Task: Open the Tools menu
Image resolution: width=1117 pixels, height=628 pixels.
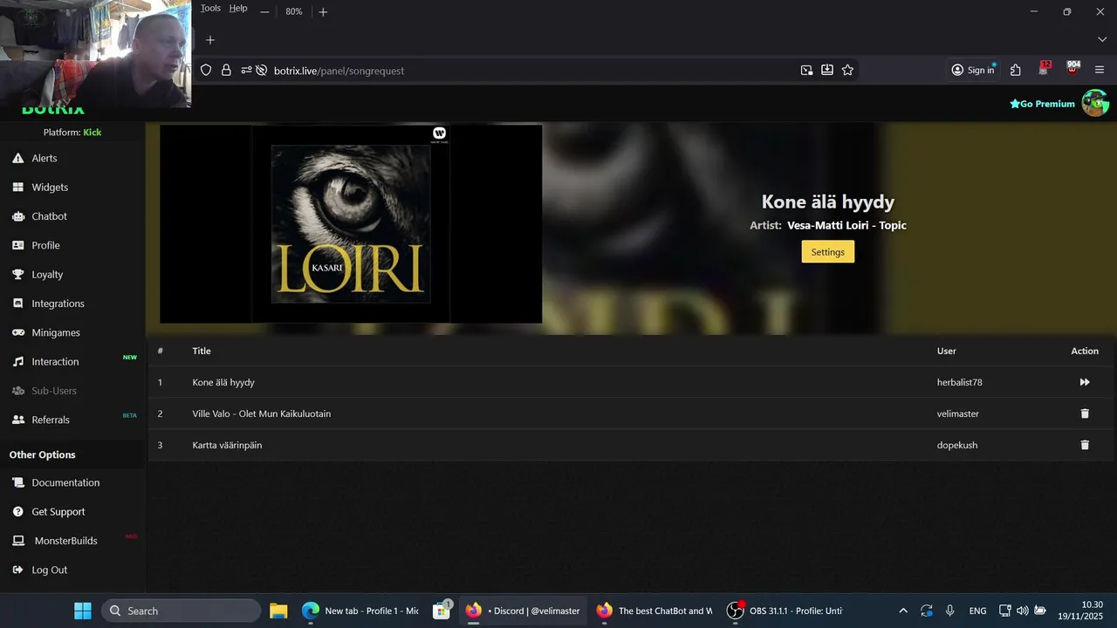Action: pyautogui.click(x=210, y=8)
